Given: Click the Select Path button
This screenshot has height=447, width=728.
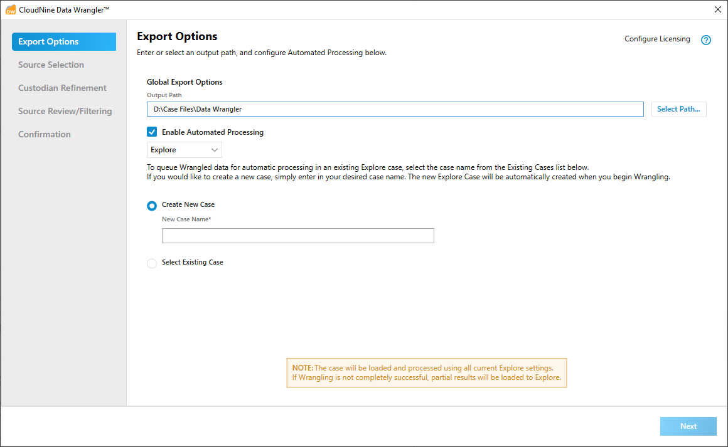Looking at the screenshot, I should [x=679, y=109].
